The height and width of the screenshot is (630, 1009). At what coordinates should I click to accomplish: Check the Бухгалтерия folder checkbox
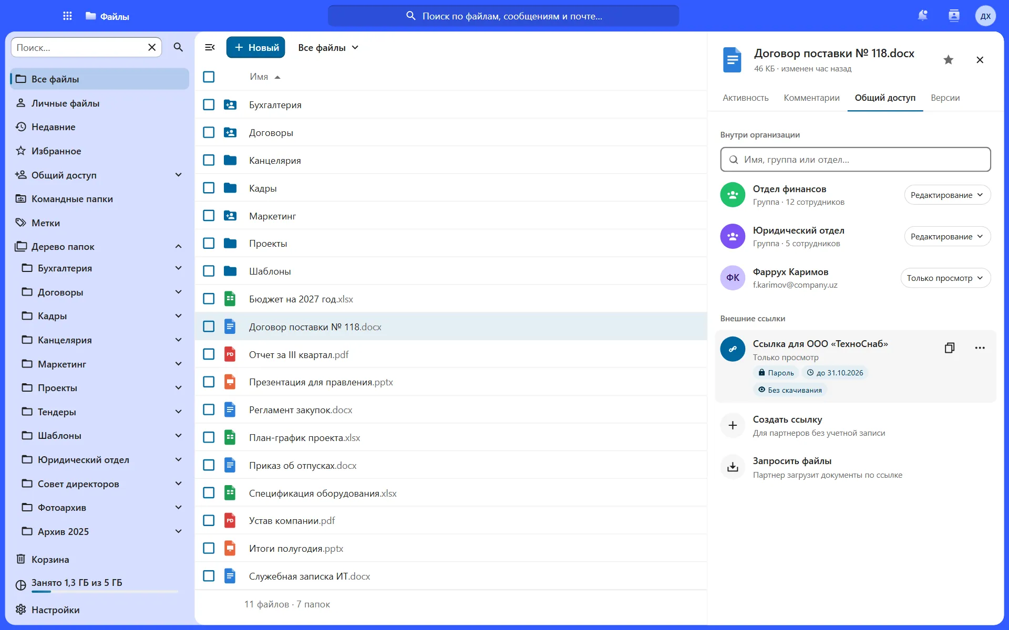point(209,104)
